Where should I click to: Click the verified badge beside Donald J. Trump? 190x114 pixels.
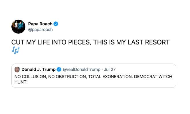(x=59, y=70)
